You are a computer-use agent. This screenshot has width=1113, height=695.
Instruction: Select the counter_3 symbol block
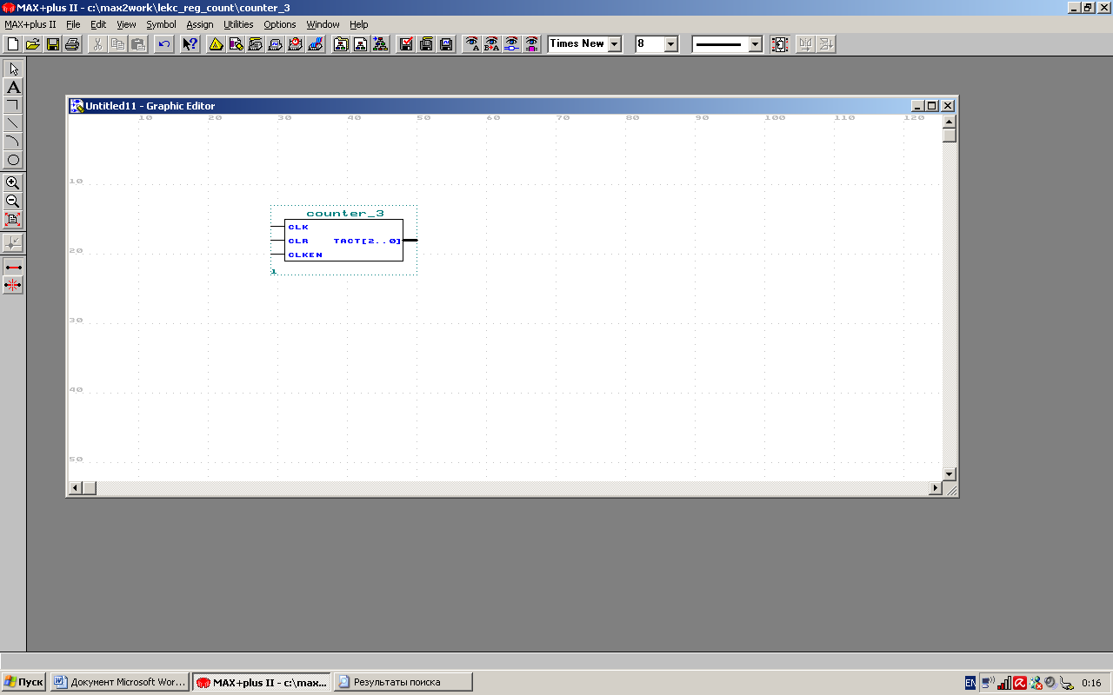point(344,241)
